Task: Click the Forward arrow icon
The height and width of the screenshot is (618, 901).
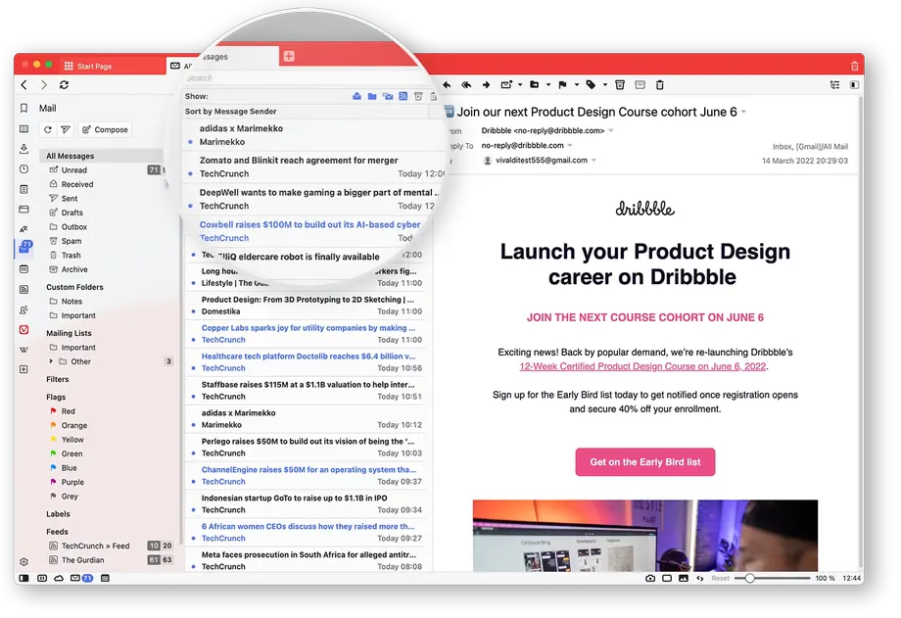Action: pyautogui.click(x=486, y=84)
